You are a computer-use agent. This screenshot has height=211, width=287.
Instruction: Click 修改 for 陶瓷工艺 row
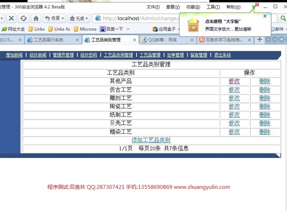[x=234, y=107]
